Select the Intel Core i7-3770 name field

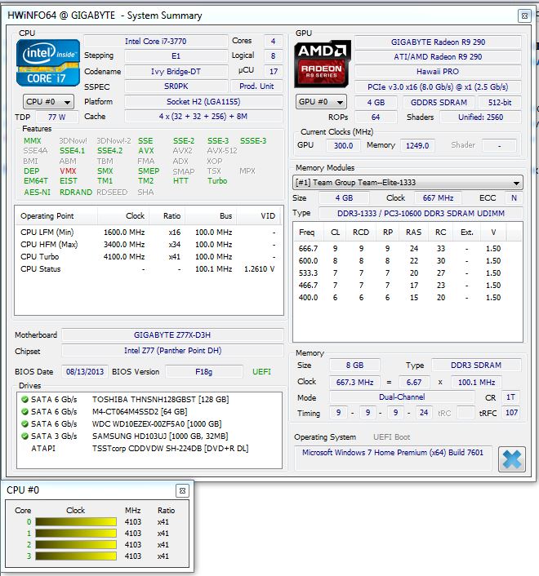pyautogui.click(x=155, y=41)
